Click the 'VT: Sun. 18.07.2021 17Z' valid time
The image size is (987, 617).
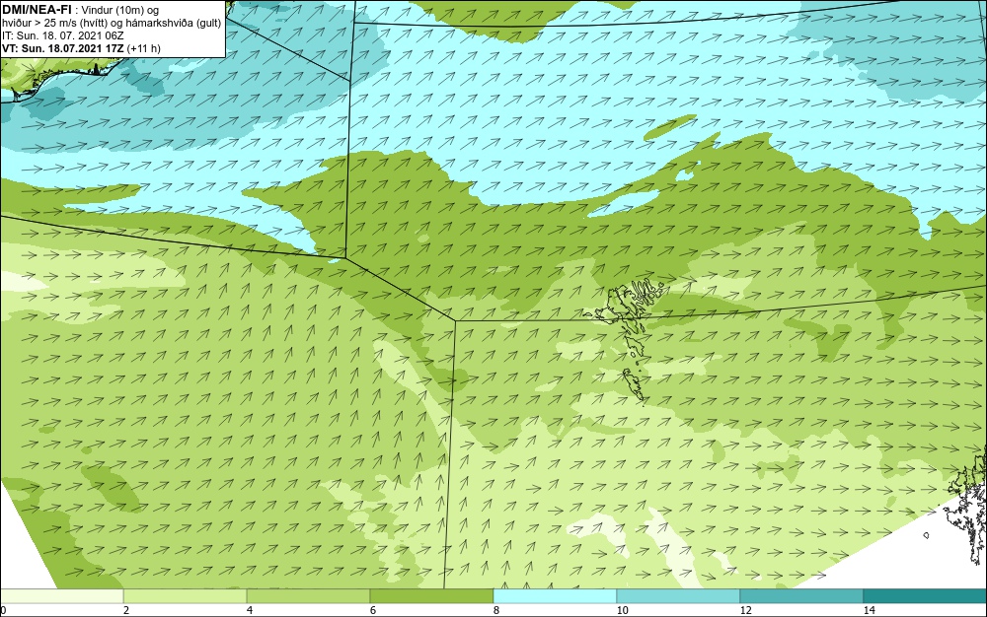pyautogui.click(x=63, y=48)
